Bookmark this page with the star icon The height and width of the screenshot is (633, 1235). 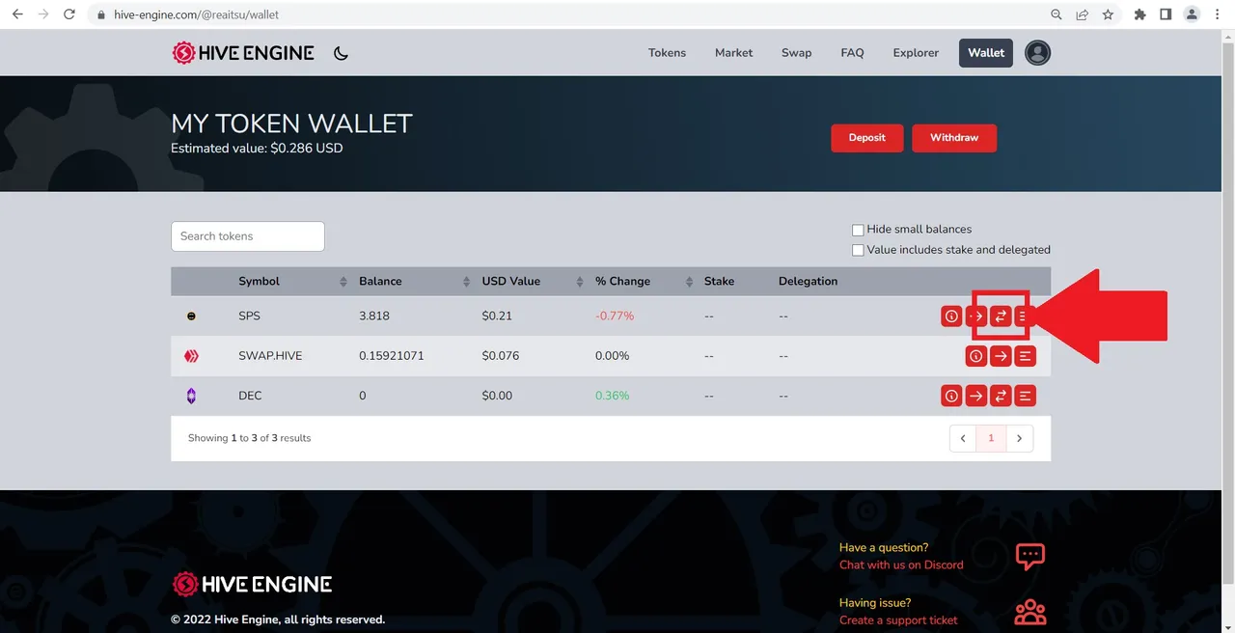click(x=1108, y=14)
